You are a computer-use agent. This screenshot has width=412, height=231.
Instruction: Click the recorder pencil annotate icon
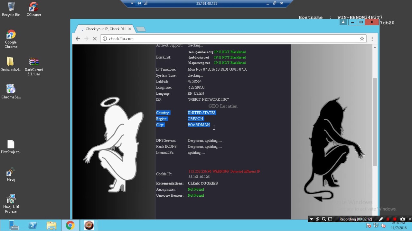coord(381,219)
